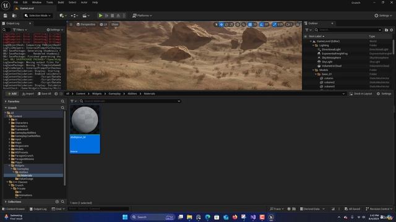The width and height of the screenshot is (396, 222).
Task: Click the Eject icon in the play toolbar
Action: point(118,15)
